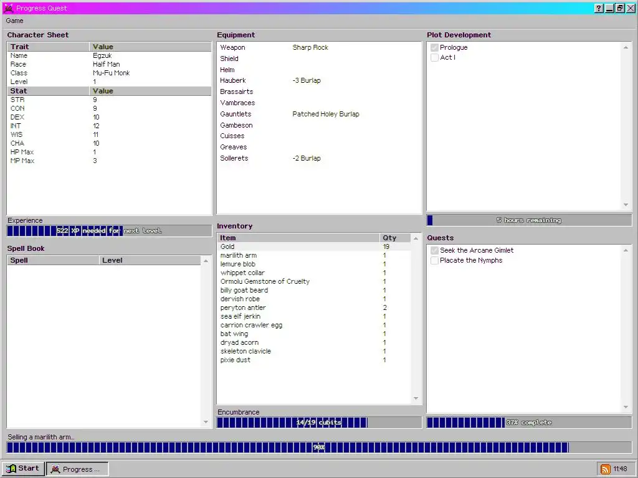Select the dryad acorn inventory item
638x478 pixels.
pos(314,343)
